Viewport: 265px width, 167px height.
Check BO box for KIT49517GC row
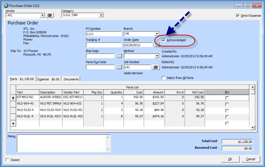tap(227, 98)
